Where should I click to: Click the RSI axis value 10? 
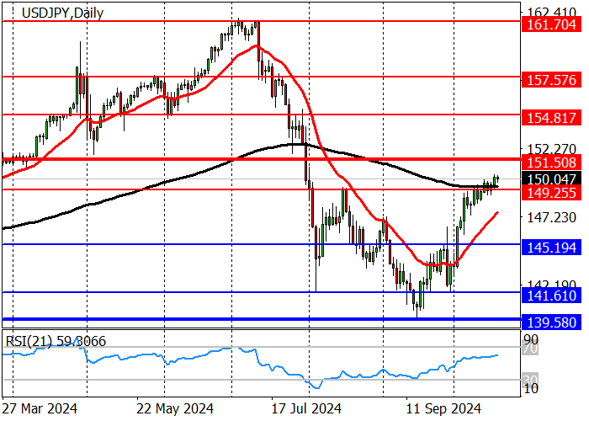pyautogui.click(x=531, y=389)
